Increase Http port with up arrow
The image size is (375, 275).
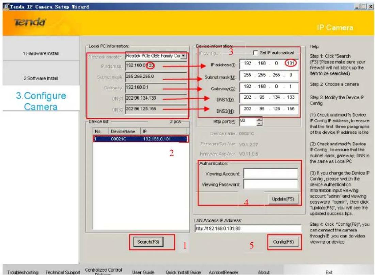pyautogui.click(x=260, y=119)
